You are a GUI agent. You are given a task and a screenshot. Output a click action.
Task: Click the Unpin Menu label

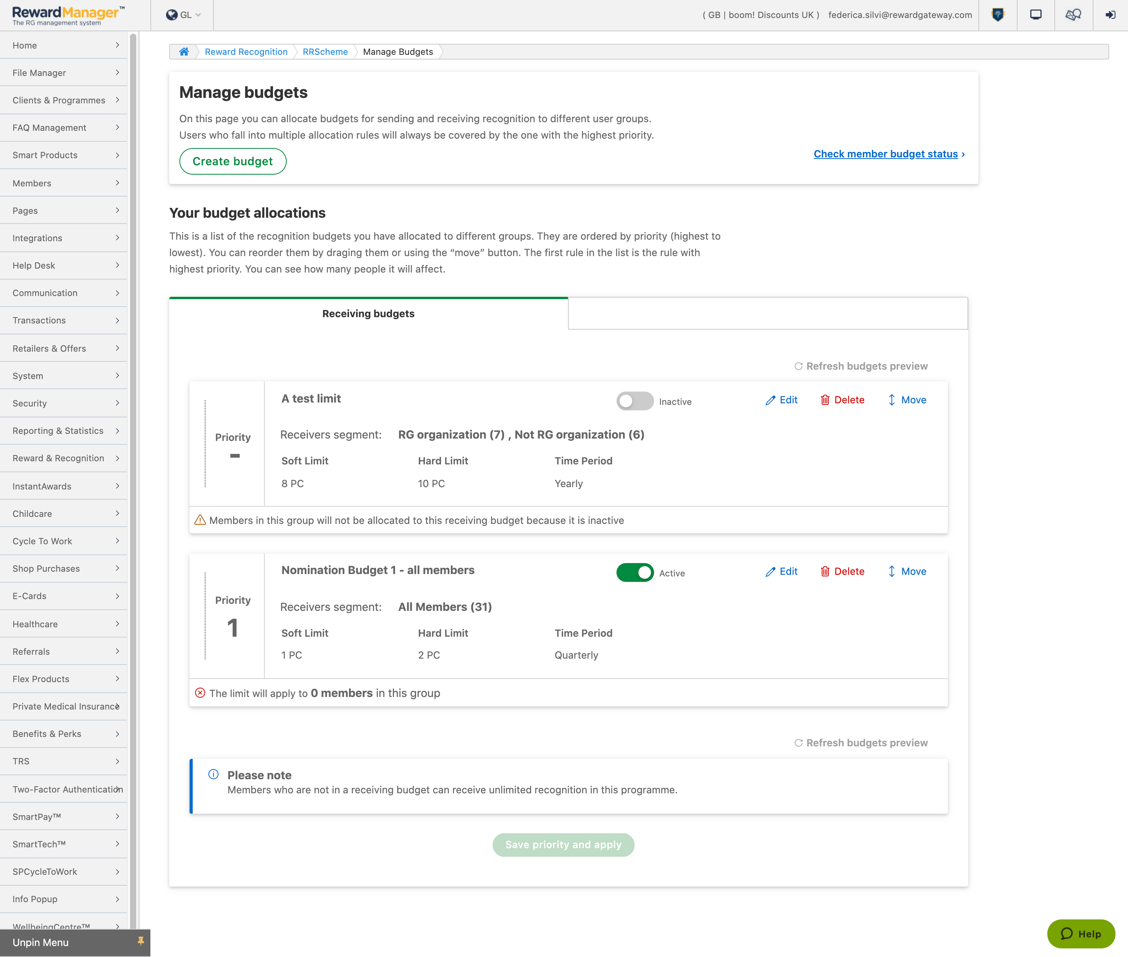[41, 943]
